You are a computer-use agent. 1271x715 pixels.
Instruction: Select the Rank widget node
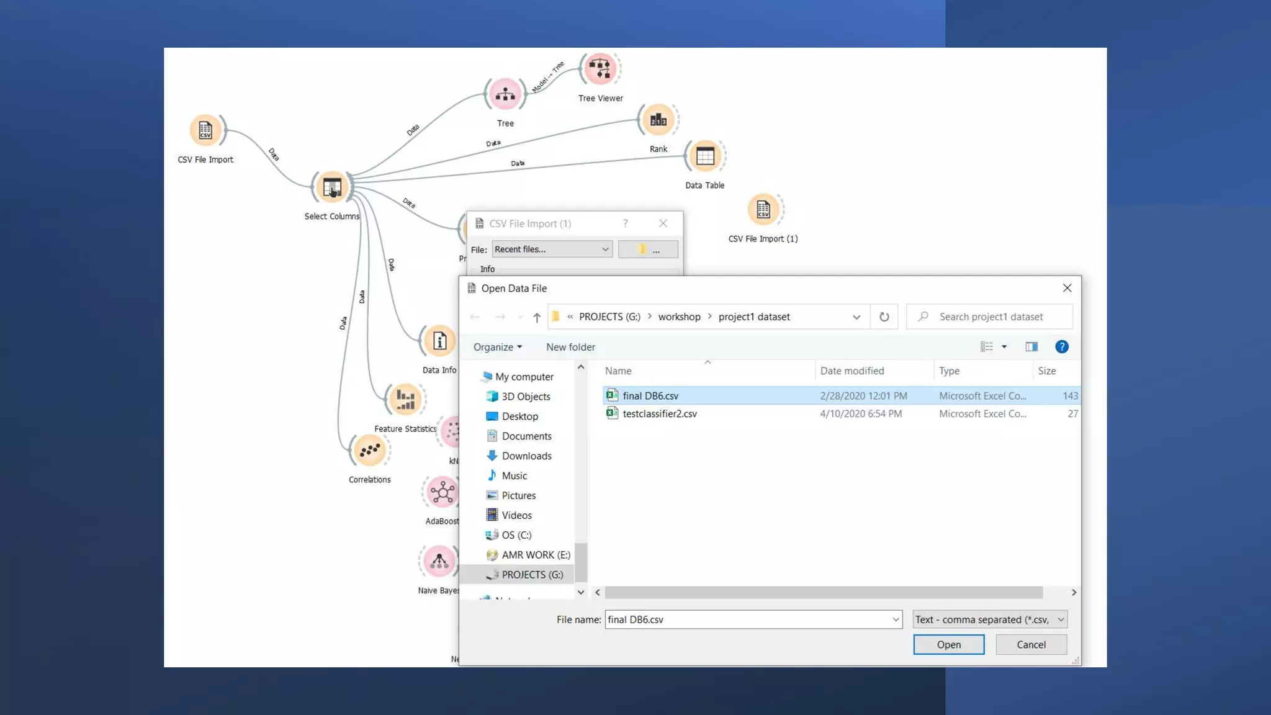tap(658, 120)
